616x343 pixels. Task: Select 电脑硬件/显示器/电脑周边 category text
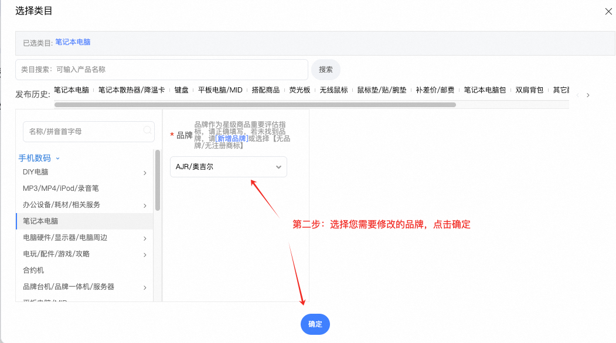pos(65,238)
